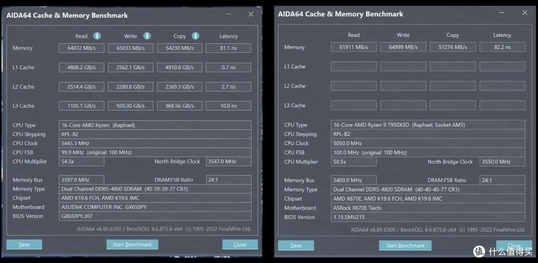
Task: Select L3 Cache Copy value 968.56 GB/s
Action: coord(180,106)
